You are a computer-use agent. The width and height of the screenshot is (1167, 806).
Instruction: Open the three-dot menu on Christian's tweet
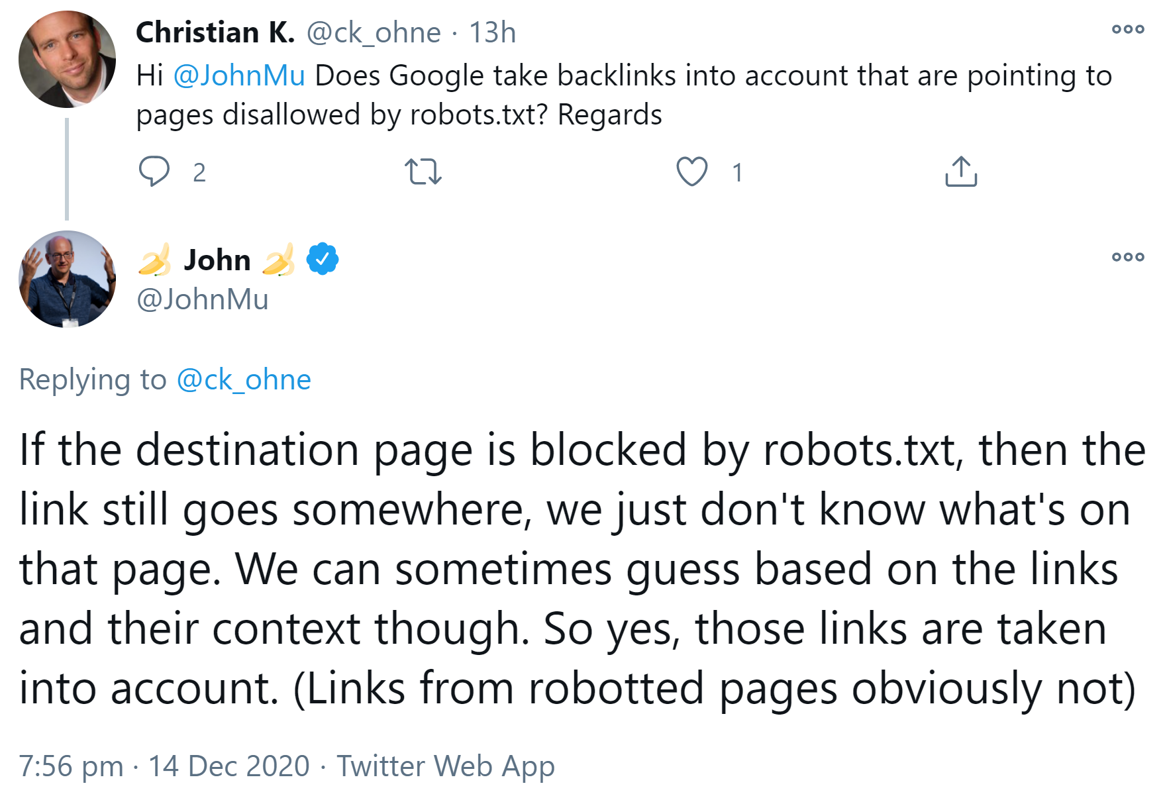(1129, 28)
